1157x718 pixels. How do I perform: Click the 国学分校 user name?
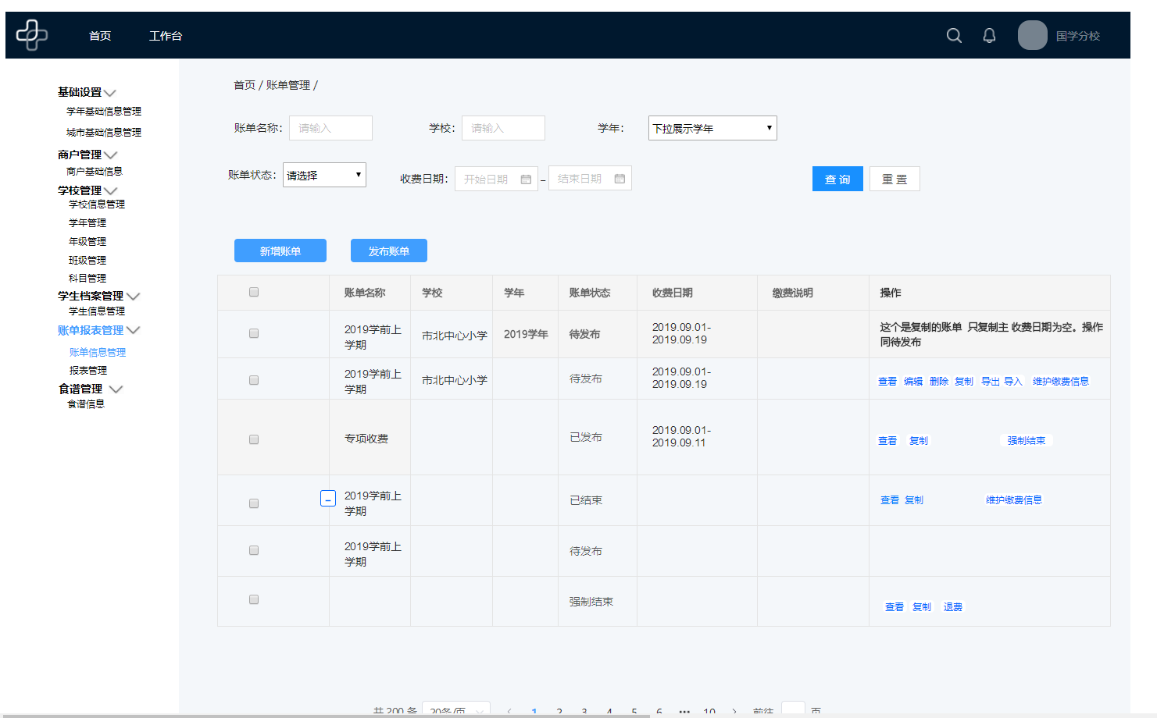point(1078,36)
